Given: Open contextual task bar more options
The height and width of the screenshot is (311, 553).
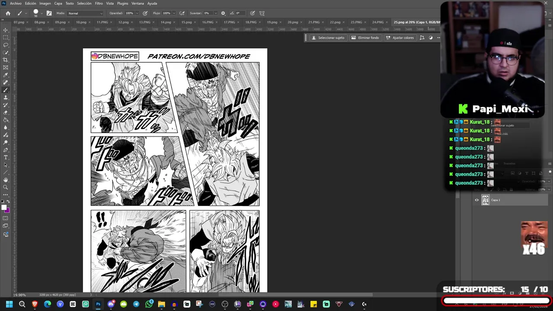Looking at the screenshot, I should pyautogui.click(x=439, y=38).
